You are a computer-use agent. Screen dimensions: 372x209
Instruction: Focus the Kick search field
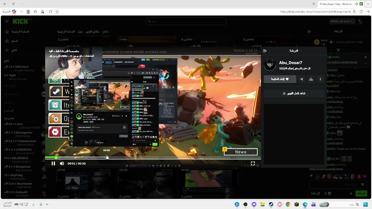click(186, 21)
